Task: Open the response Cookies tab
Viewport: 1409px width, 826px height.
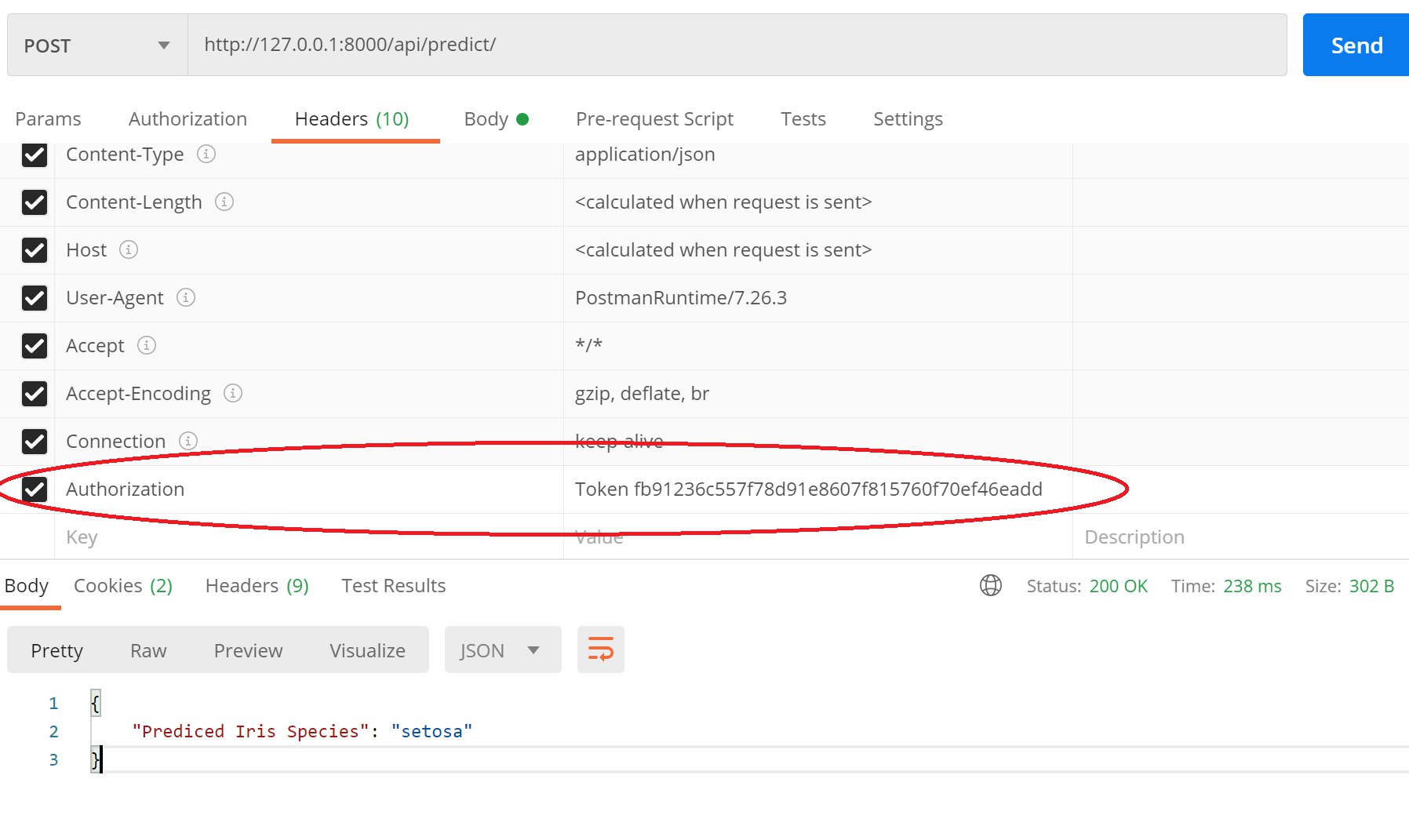Action: click(x=122, y=586)
